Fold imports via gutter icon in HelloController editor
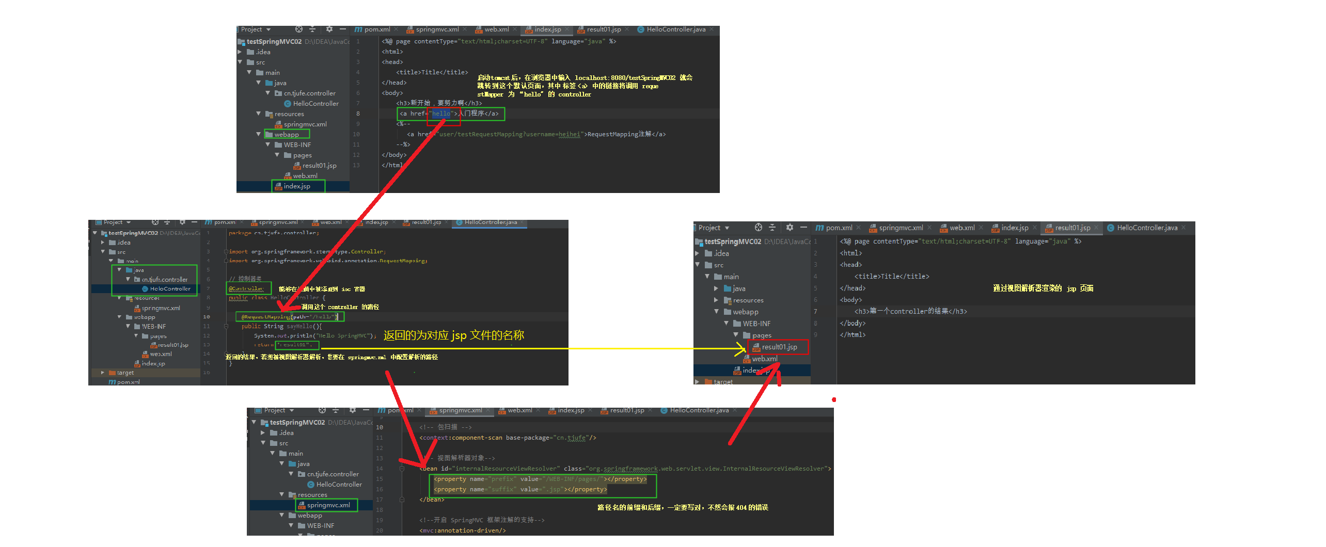Screen dimensions: 1326x547 (226, 252)
